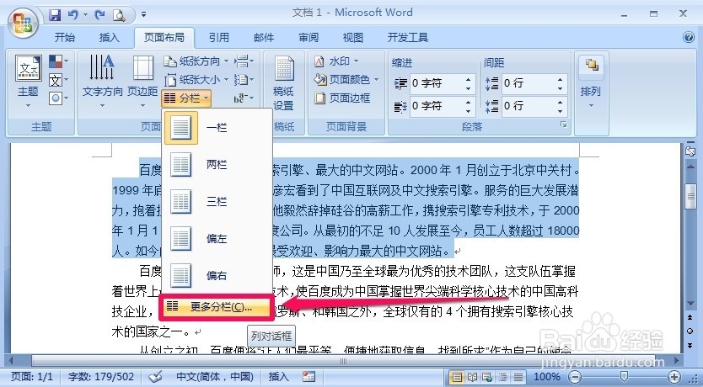Open 稿纸设置 manuscript paper settings
The image size is (703, 387).
pyautogui.click(x=283, y=83)
